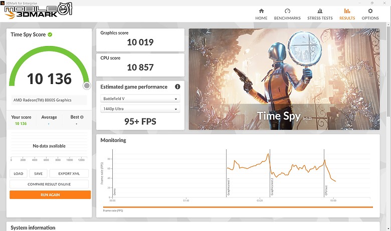Click the Graphics test 2 marker line

(270, 173)
